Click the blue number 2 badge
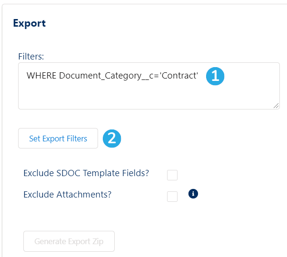287x257 pixels. [112, 138]
